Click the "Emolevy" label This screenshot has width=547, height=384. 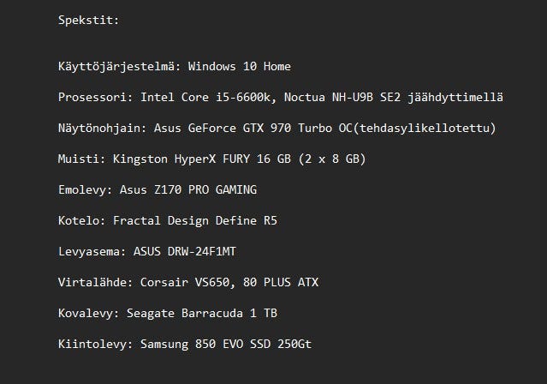(x=82, y=189)
